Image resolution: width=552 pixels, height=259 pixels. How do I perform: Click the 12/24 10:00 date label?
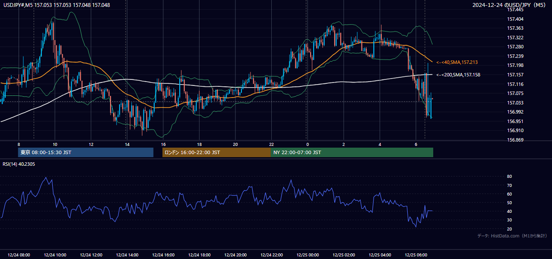55,255
